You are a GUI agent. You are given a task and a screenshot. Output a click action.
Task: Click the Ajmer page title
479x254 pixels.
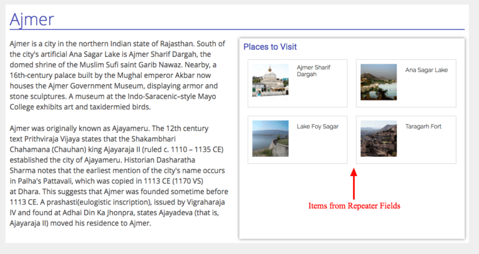pos(32,19)
